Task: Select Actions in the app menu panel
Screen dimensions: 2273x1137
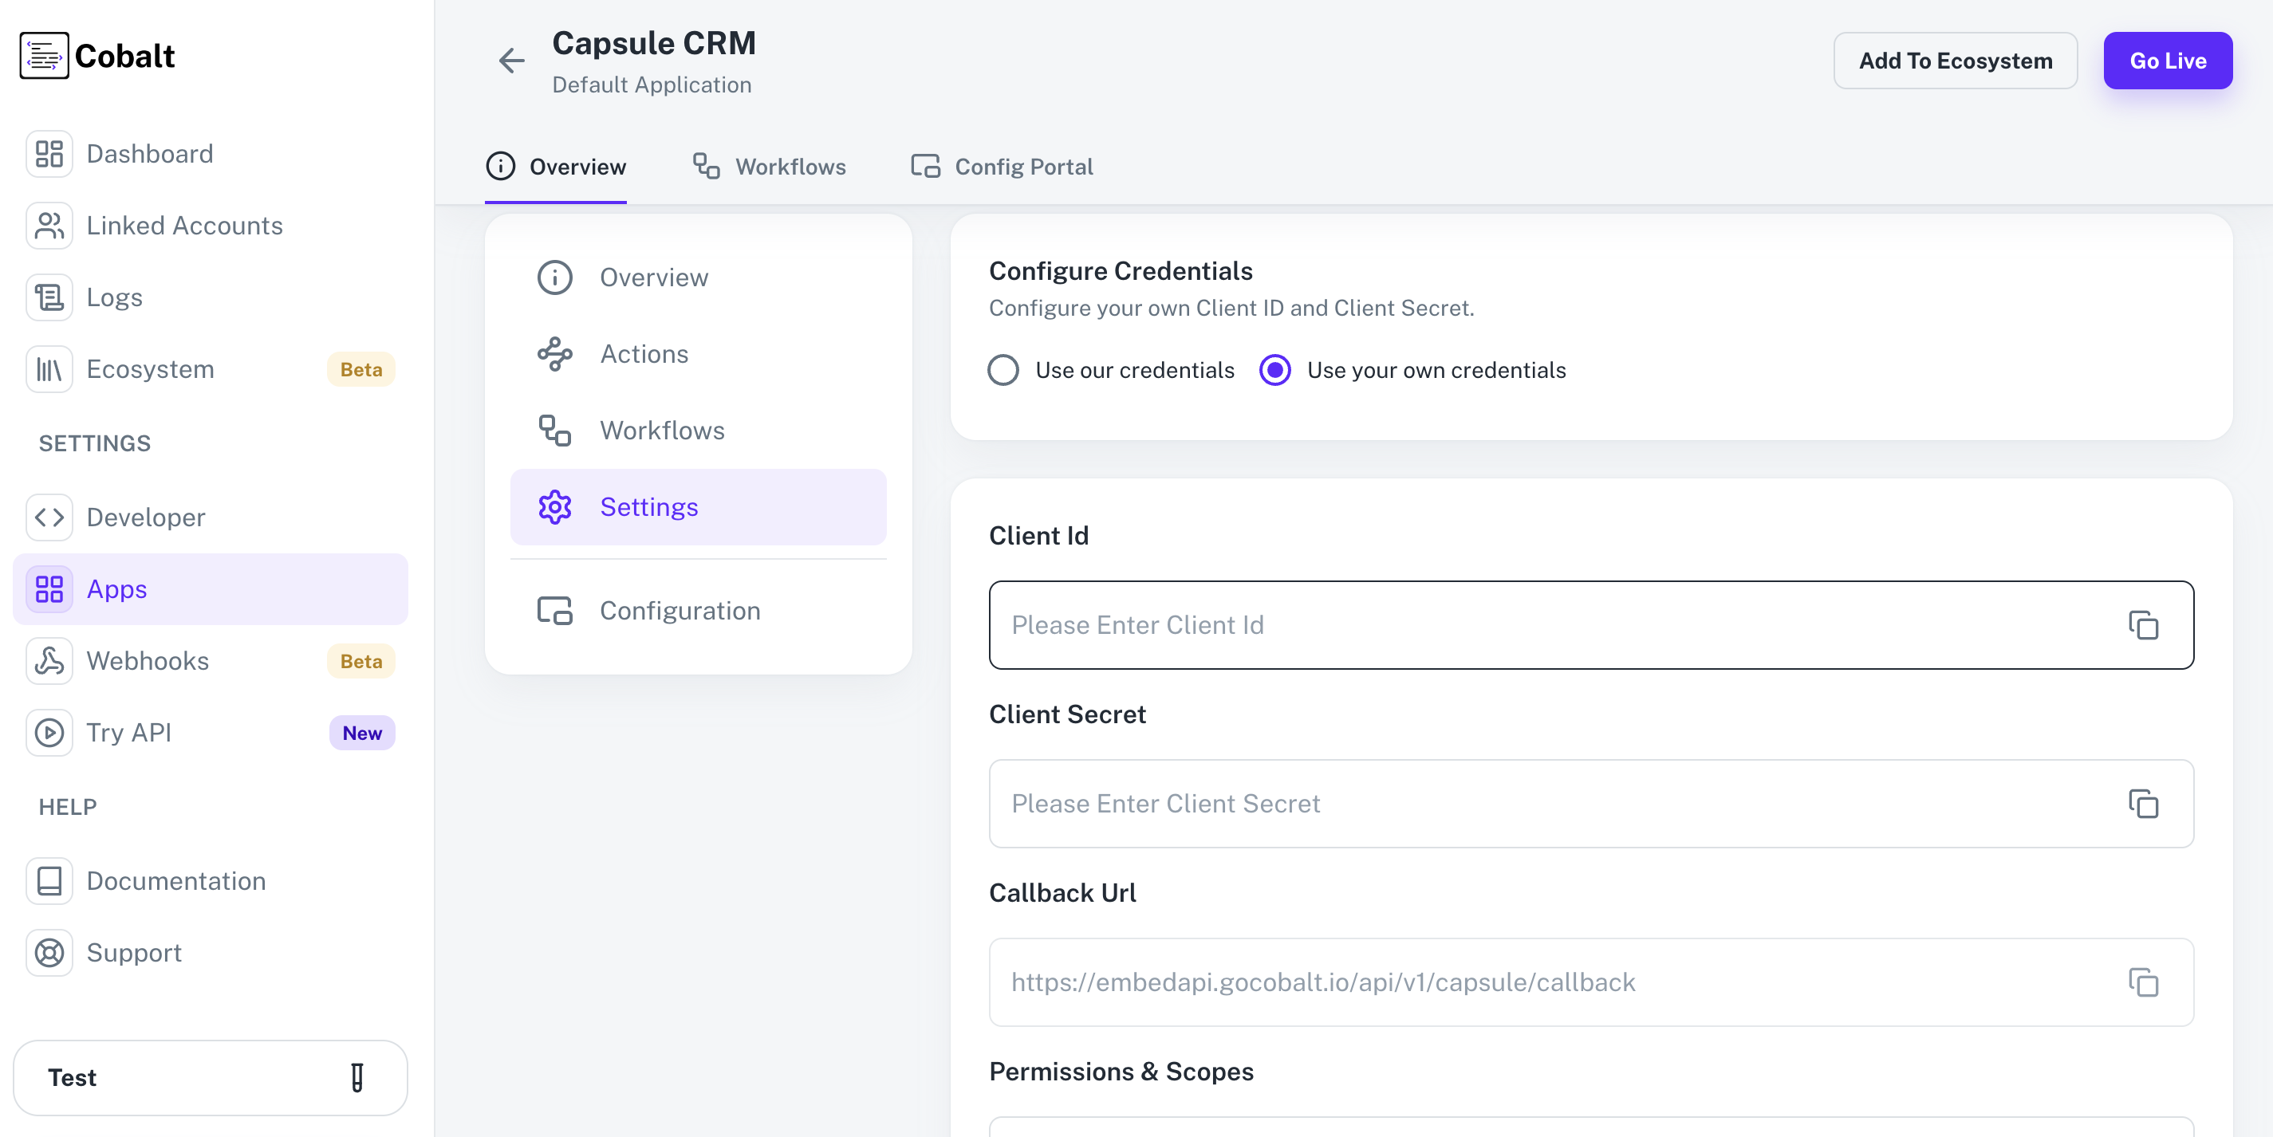Action: tap(644, 354)
